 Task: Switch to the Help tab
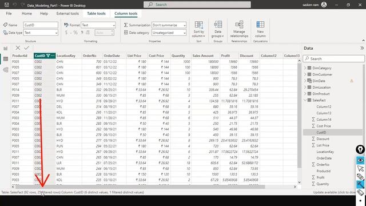coord(44,14)
